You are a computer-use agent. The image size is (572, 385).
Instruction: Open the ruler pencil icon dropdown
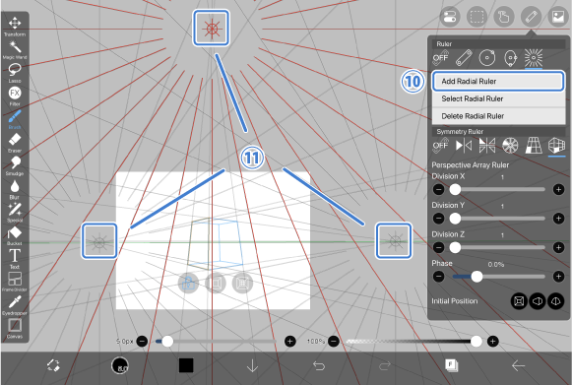[x=531, y=17]
